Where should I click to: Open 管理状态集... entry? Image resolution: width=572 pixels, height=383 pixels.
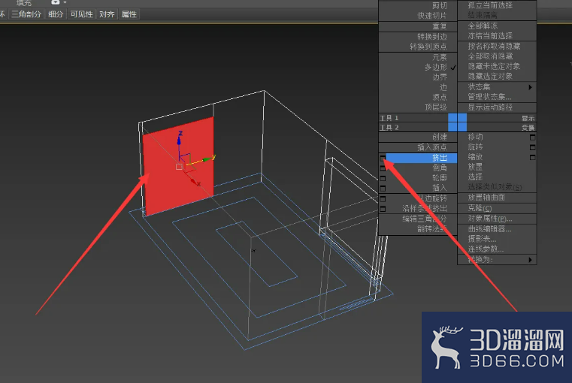click(489, 97)
